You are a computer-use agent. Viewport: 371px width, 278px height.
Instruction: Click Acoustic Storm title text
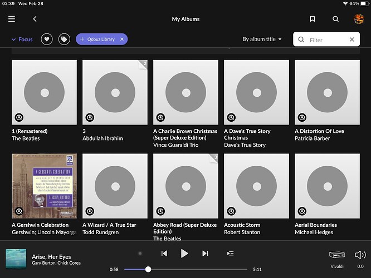[x=242, y=225]
